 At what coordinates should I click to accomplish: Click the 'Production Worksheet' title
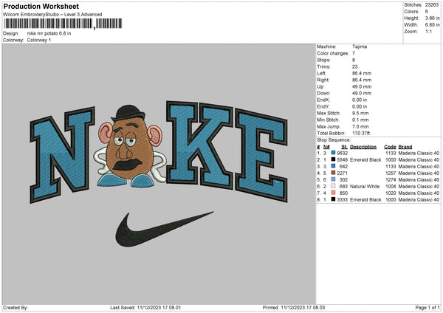point(41,6)
